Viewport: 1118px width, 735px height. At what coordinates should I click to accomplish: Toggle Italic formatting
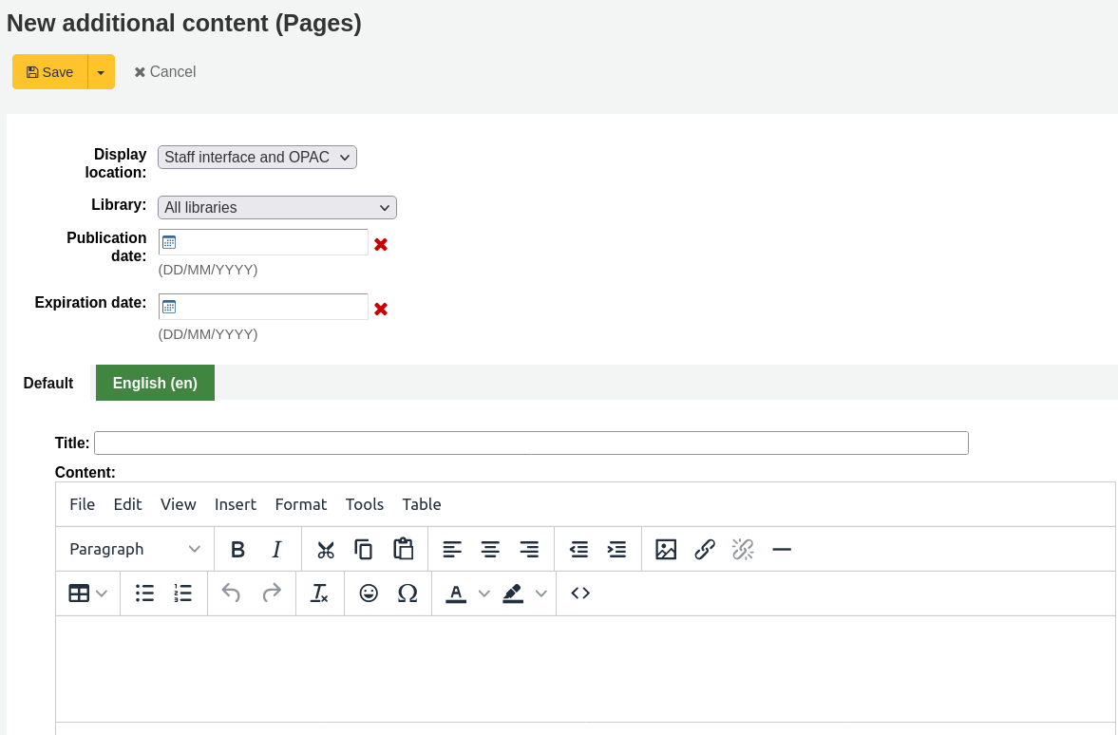point(276,550)
